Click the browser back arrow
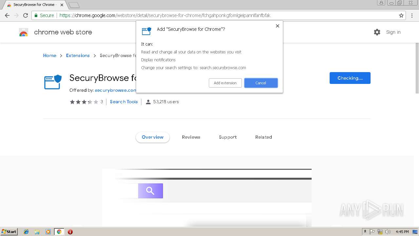 pos(7,15)
